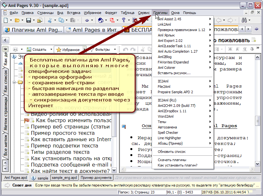This screenshot has height=196, width=263.
Task: Switch to sample_eng.apd document tab
Action: 65,178
